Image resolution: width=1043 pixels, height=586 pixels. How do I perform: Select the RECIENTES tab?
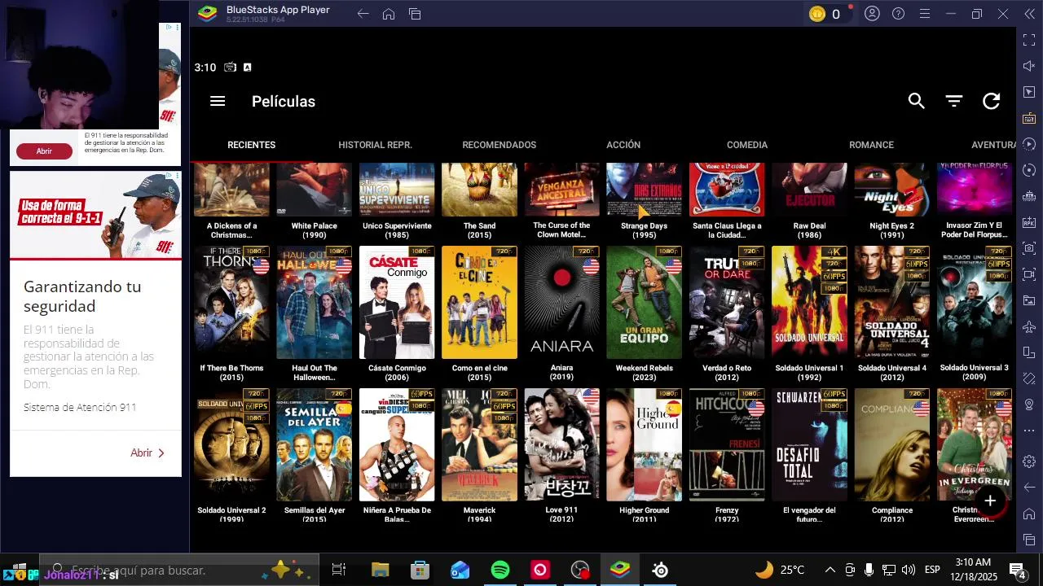click(x=251, y=145)
